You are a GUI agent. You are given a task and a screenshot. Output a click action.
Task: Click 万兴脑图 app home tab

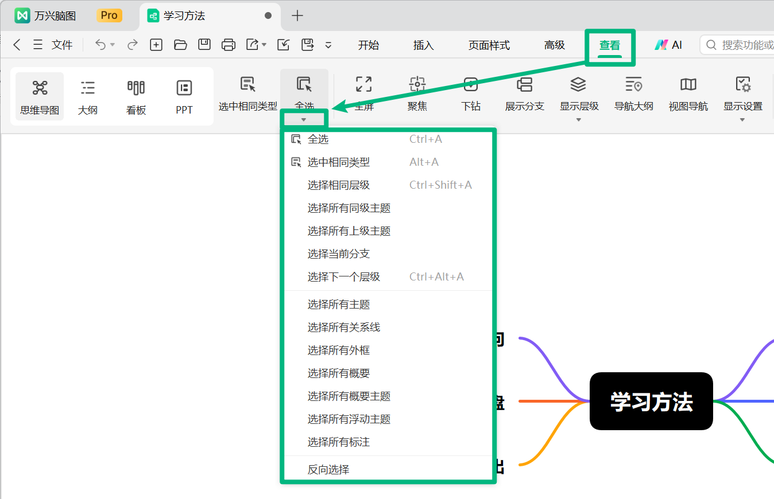click(x=46, y=15)
